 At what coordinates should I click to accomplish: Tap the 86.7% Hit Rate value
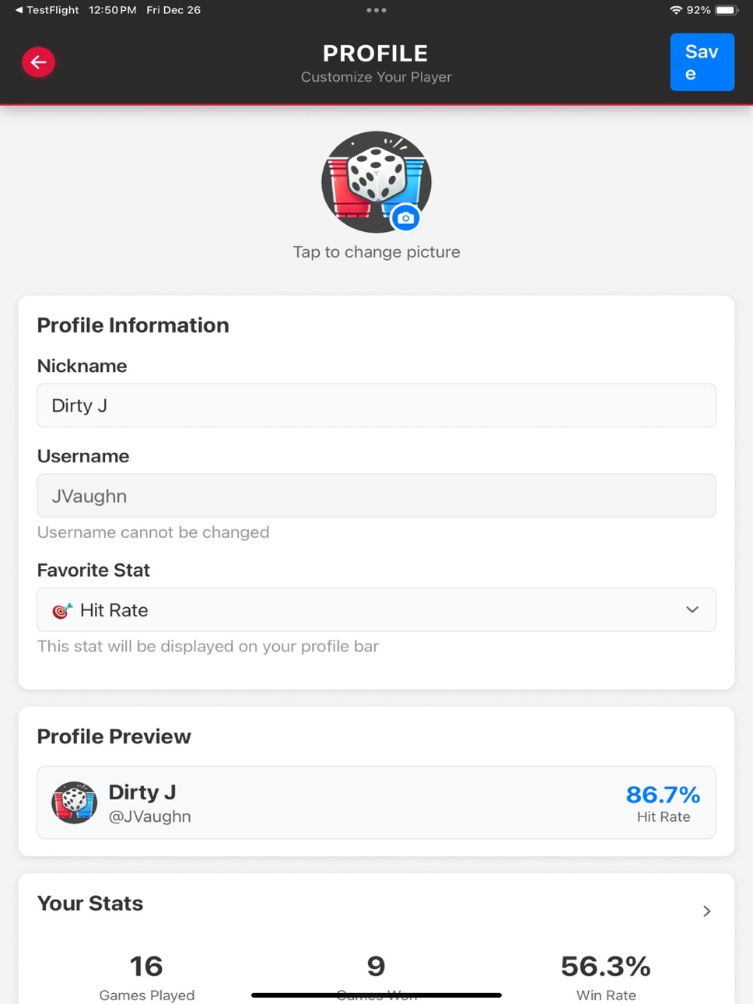pos(663,795)
